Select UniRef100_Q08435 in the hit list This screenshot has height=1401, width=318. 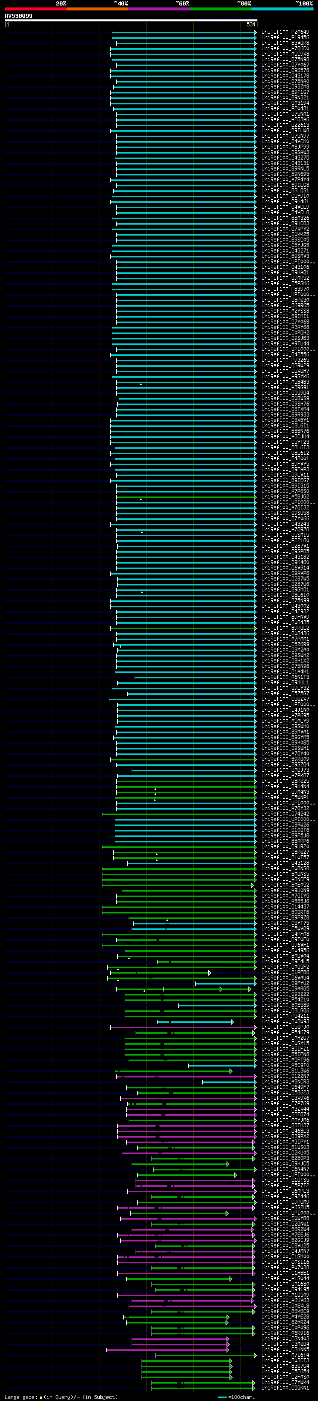click(x=285, y=623)
